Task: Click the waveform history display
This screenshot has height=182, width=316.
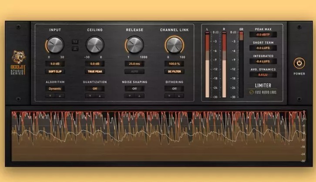Action: (x=158, y=136)
